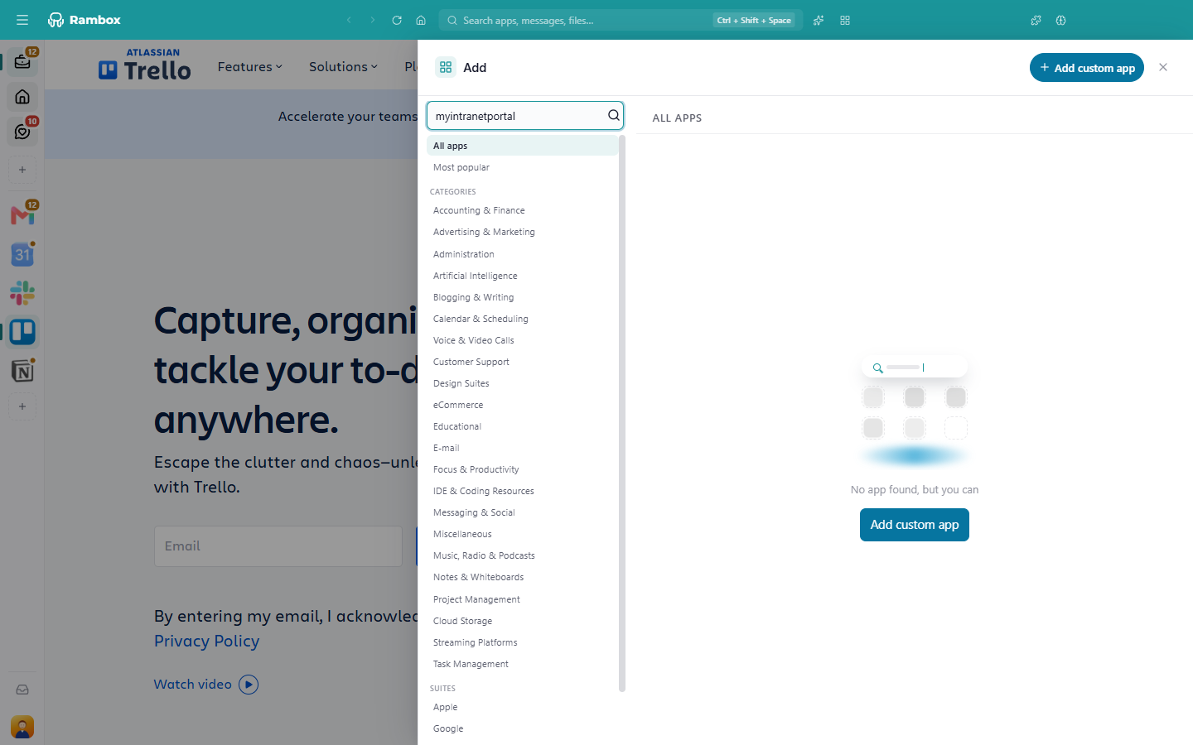The image size is (1193, 745).
Task: Select the Most popular filter
Action: click(523, 167)
